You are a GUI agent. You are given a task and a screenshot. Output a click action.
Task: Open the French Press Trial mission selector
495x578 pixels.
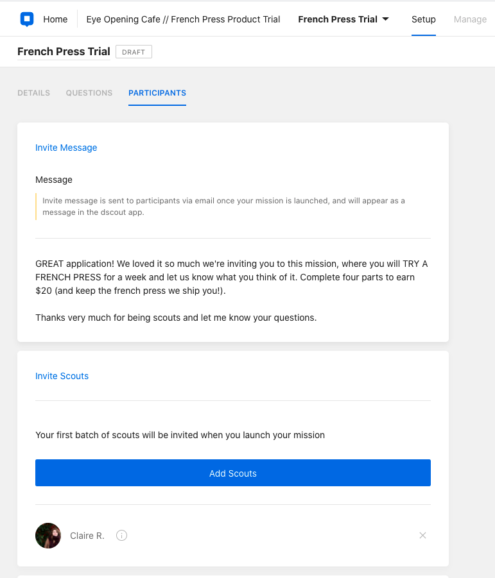coord(343,19)
